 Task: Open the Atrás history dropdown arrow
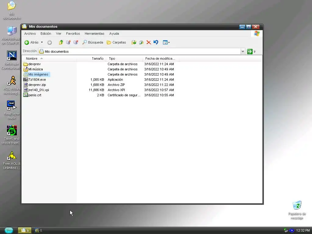pyautogui.click(x=42, y=42)
